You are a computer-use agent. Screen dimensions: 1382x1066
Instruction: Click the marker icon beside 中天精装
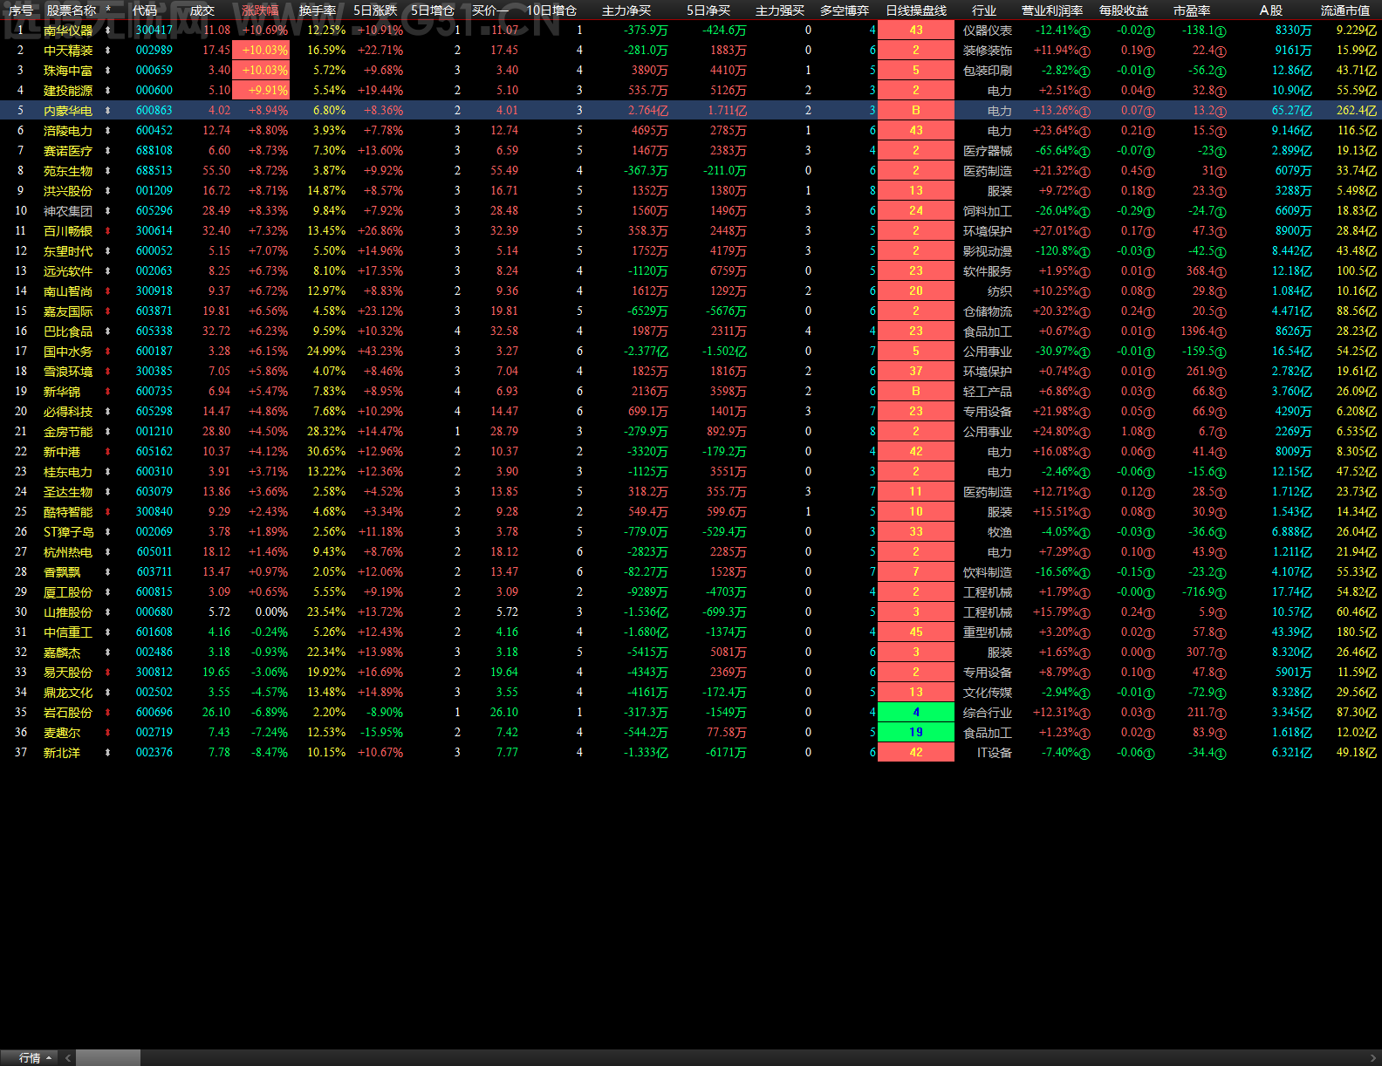(108, 51)
